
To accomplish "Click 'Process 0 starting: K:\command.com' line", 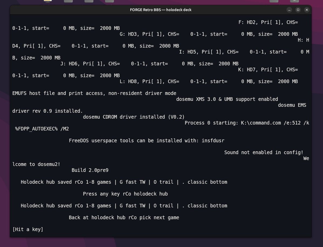I will 247,123.
